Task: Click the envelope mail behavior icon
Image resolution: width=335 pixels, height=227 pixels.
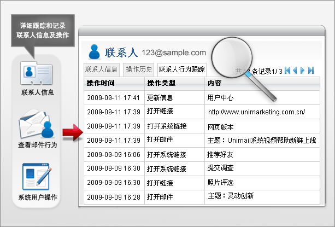Action: coord(36,124)
